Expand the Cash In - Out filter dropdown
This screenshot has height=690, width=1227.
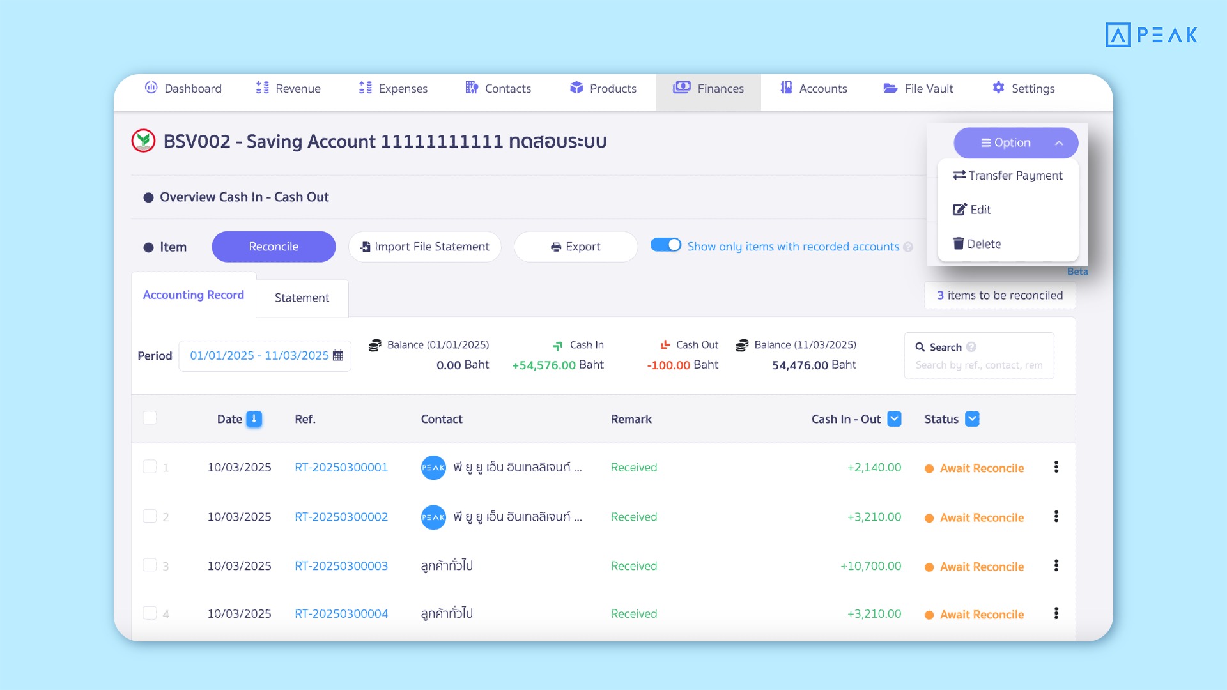[894, 419]
